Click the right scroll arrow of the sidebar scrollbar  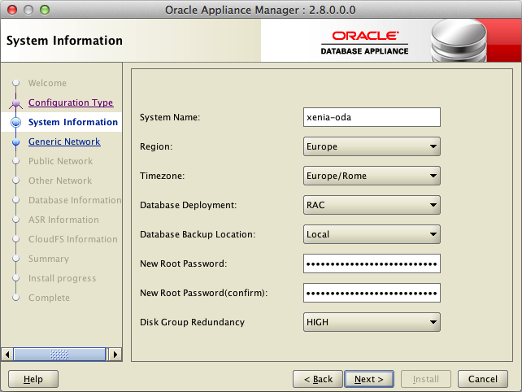[x=115, y=354]
